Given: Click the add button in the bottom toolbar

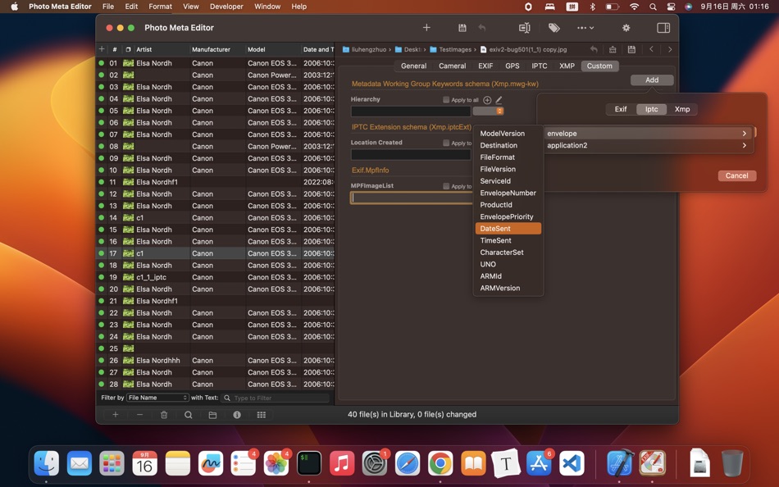Looking at the screenshot, I should (116, 415).
